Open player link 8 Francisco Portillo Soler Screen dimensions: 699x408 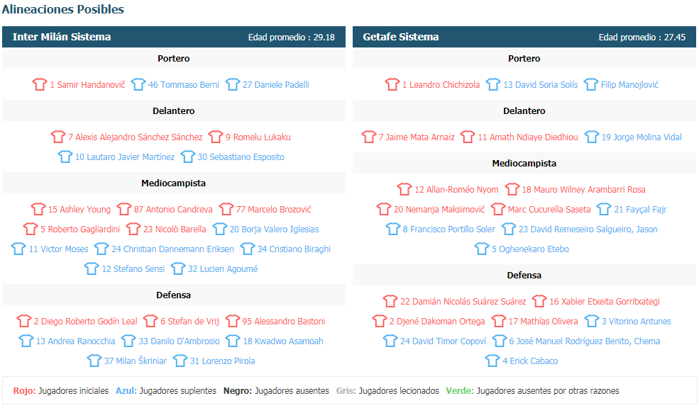click(449, 229)
